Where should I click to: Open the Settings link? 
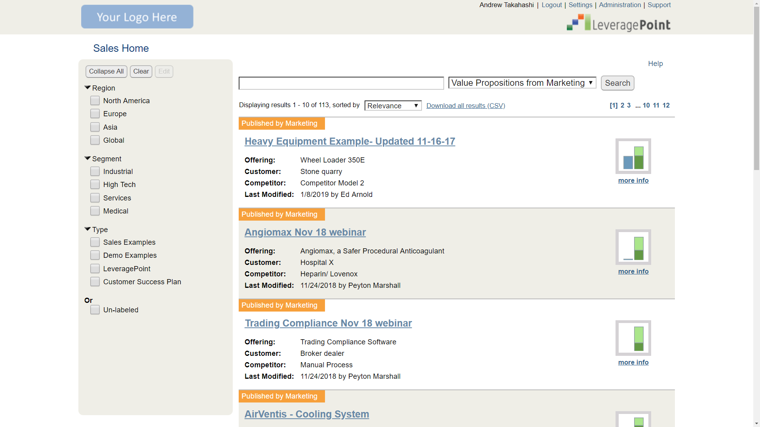pyautogui.click(x=580, y=5)
